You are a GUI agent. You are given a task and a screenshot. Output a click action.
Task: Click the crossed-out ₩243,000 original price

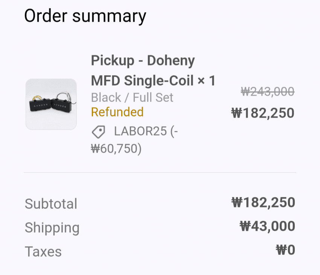(x=267, y=91)
